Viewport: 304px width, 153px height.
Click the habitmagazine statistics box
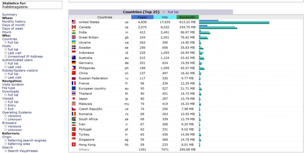point(32,5)
